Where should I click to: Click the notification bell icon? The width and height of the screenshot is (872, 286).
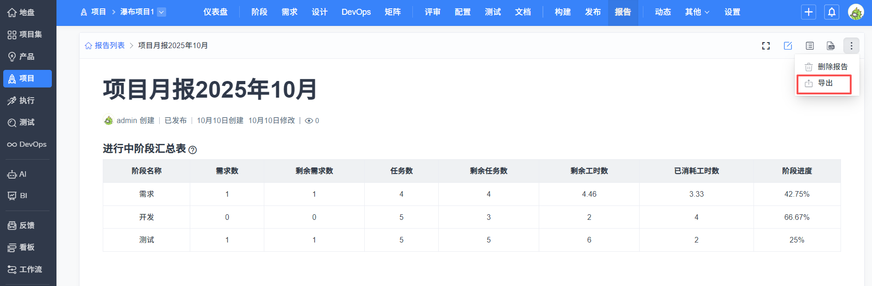[832, 12]
